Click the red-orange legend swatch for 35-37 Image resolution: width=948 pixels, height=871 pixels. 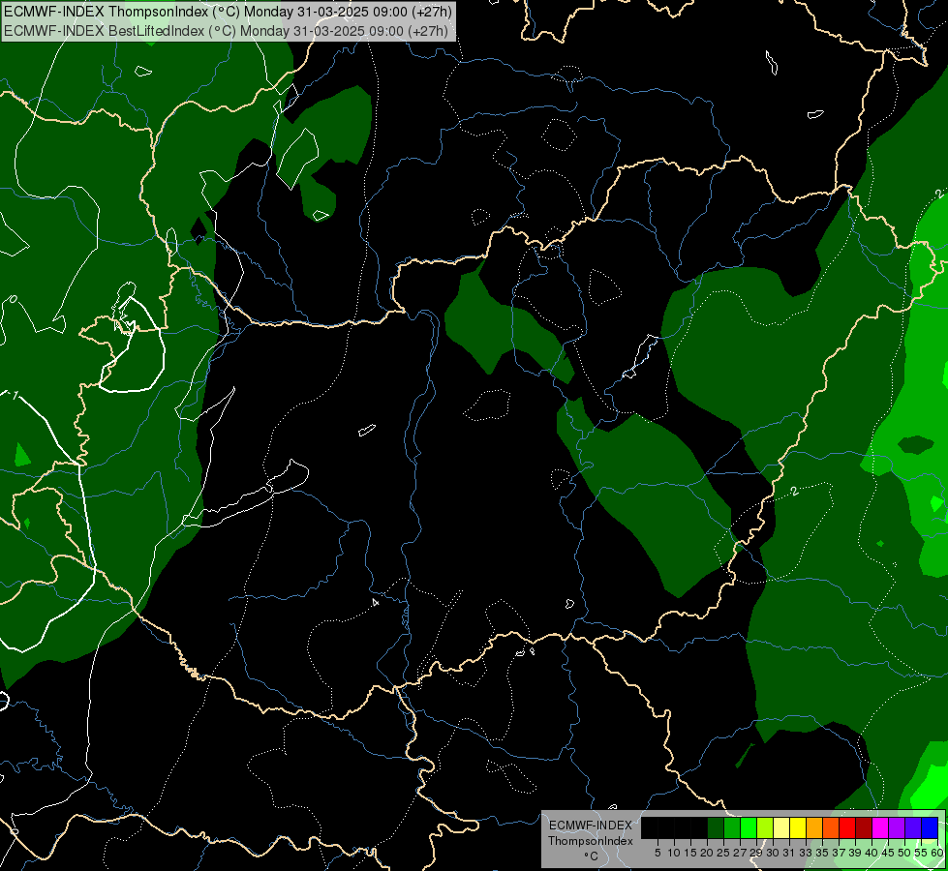831,827
